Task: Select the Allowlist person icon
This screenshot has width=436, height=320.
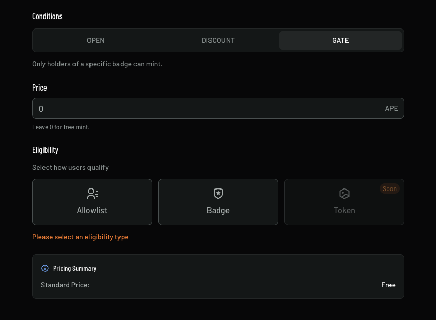Action: click(92, 193)
